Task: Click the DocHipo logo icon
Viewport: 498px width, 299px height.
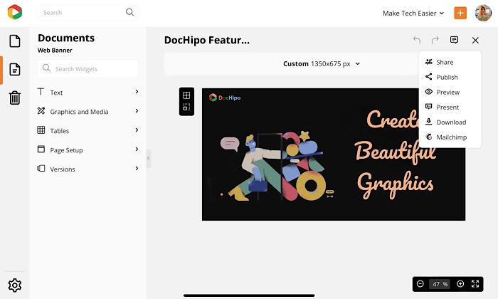Action: click(x=15, y=13)
